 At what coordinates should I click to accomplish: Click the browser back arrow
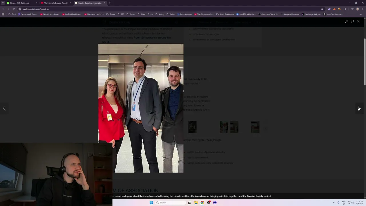click(x=3, y=9)
